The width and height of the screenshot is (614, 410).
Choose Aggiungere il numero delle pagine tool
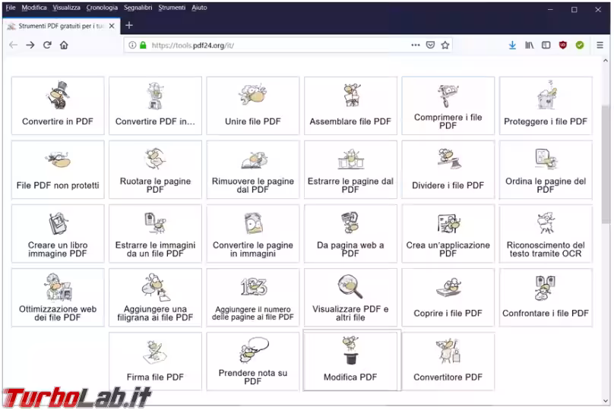(x=252, y=298)
